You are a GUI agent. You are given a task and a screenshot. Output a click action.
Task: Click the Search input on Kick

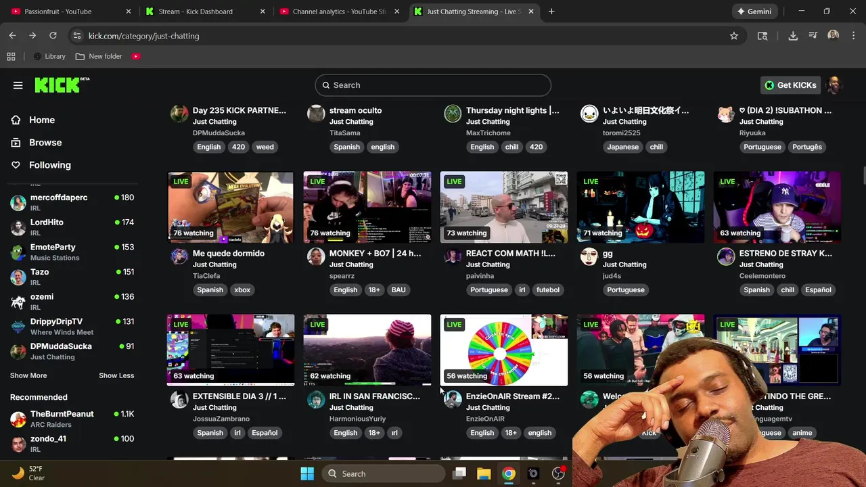[x=433, y=85]
